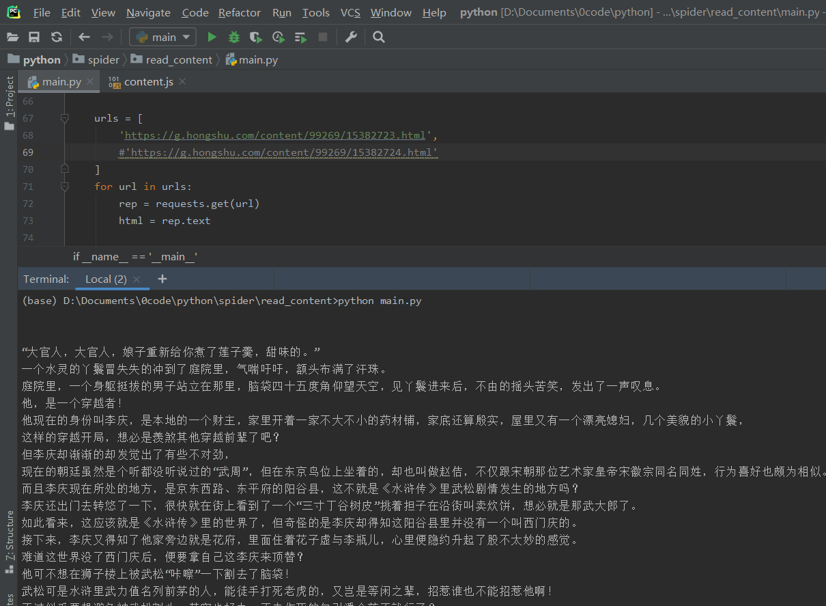Open the Refactor menu
Image resolution: width=826 pixels, height=606 pixels.
[x=240, y=12]
